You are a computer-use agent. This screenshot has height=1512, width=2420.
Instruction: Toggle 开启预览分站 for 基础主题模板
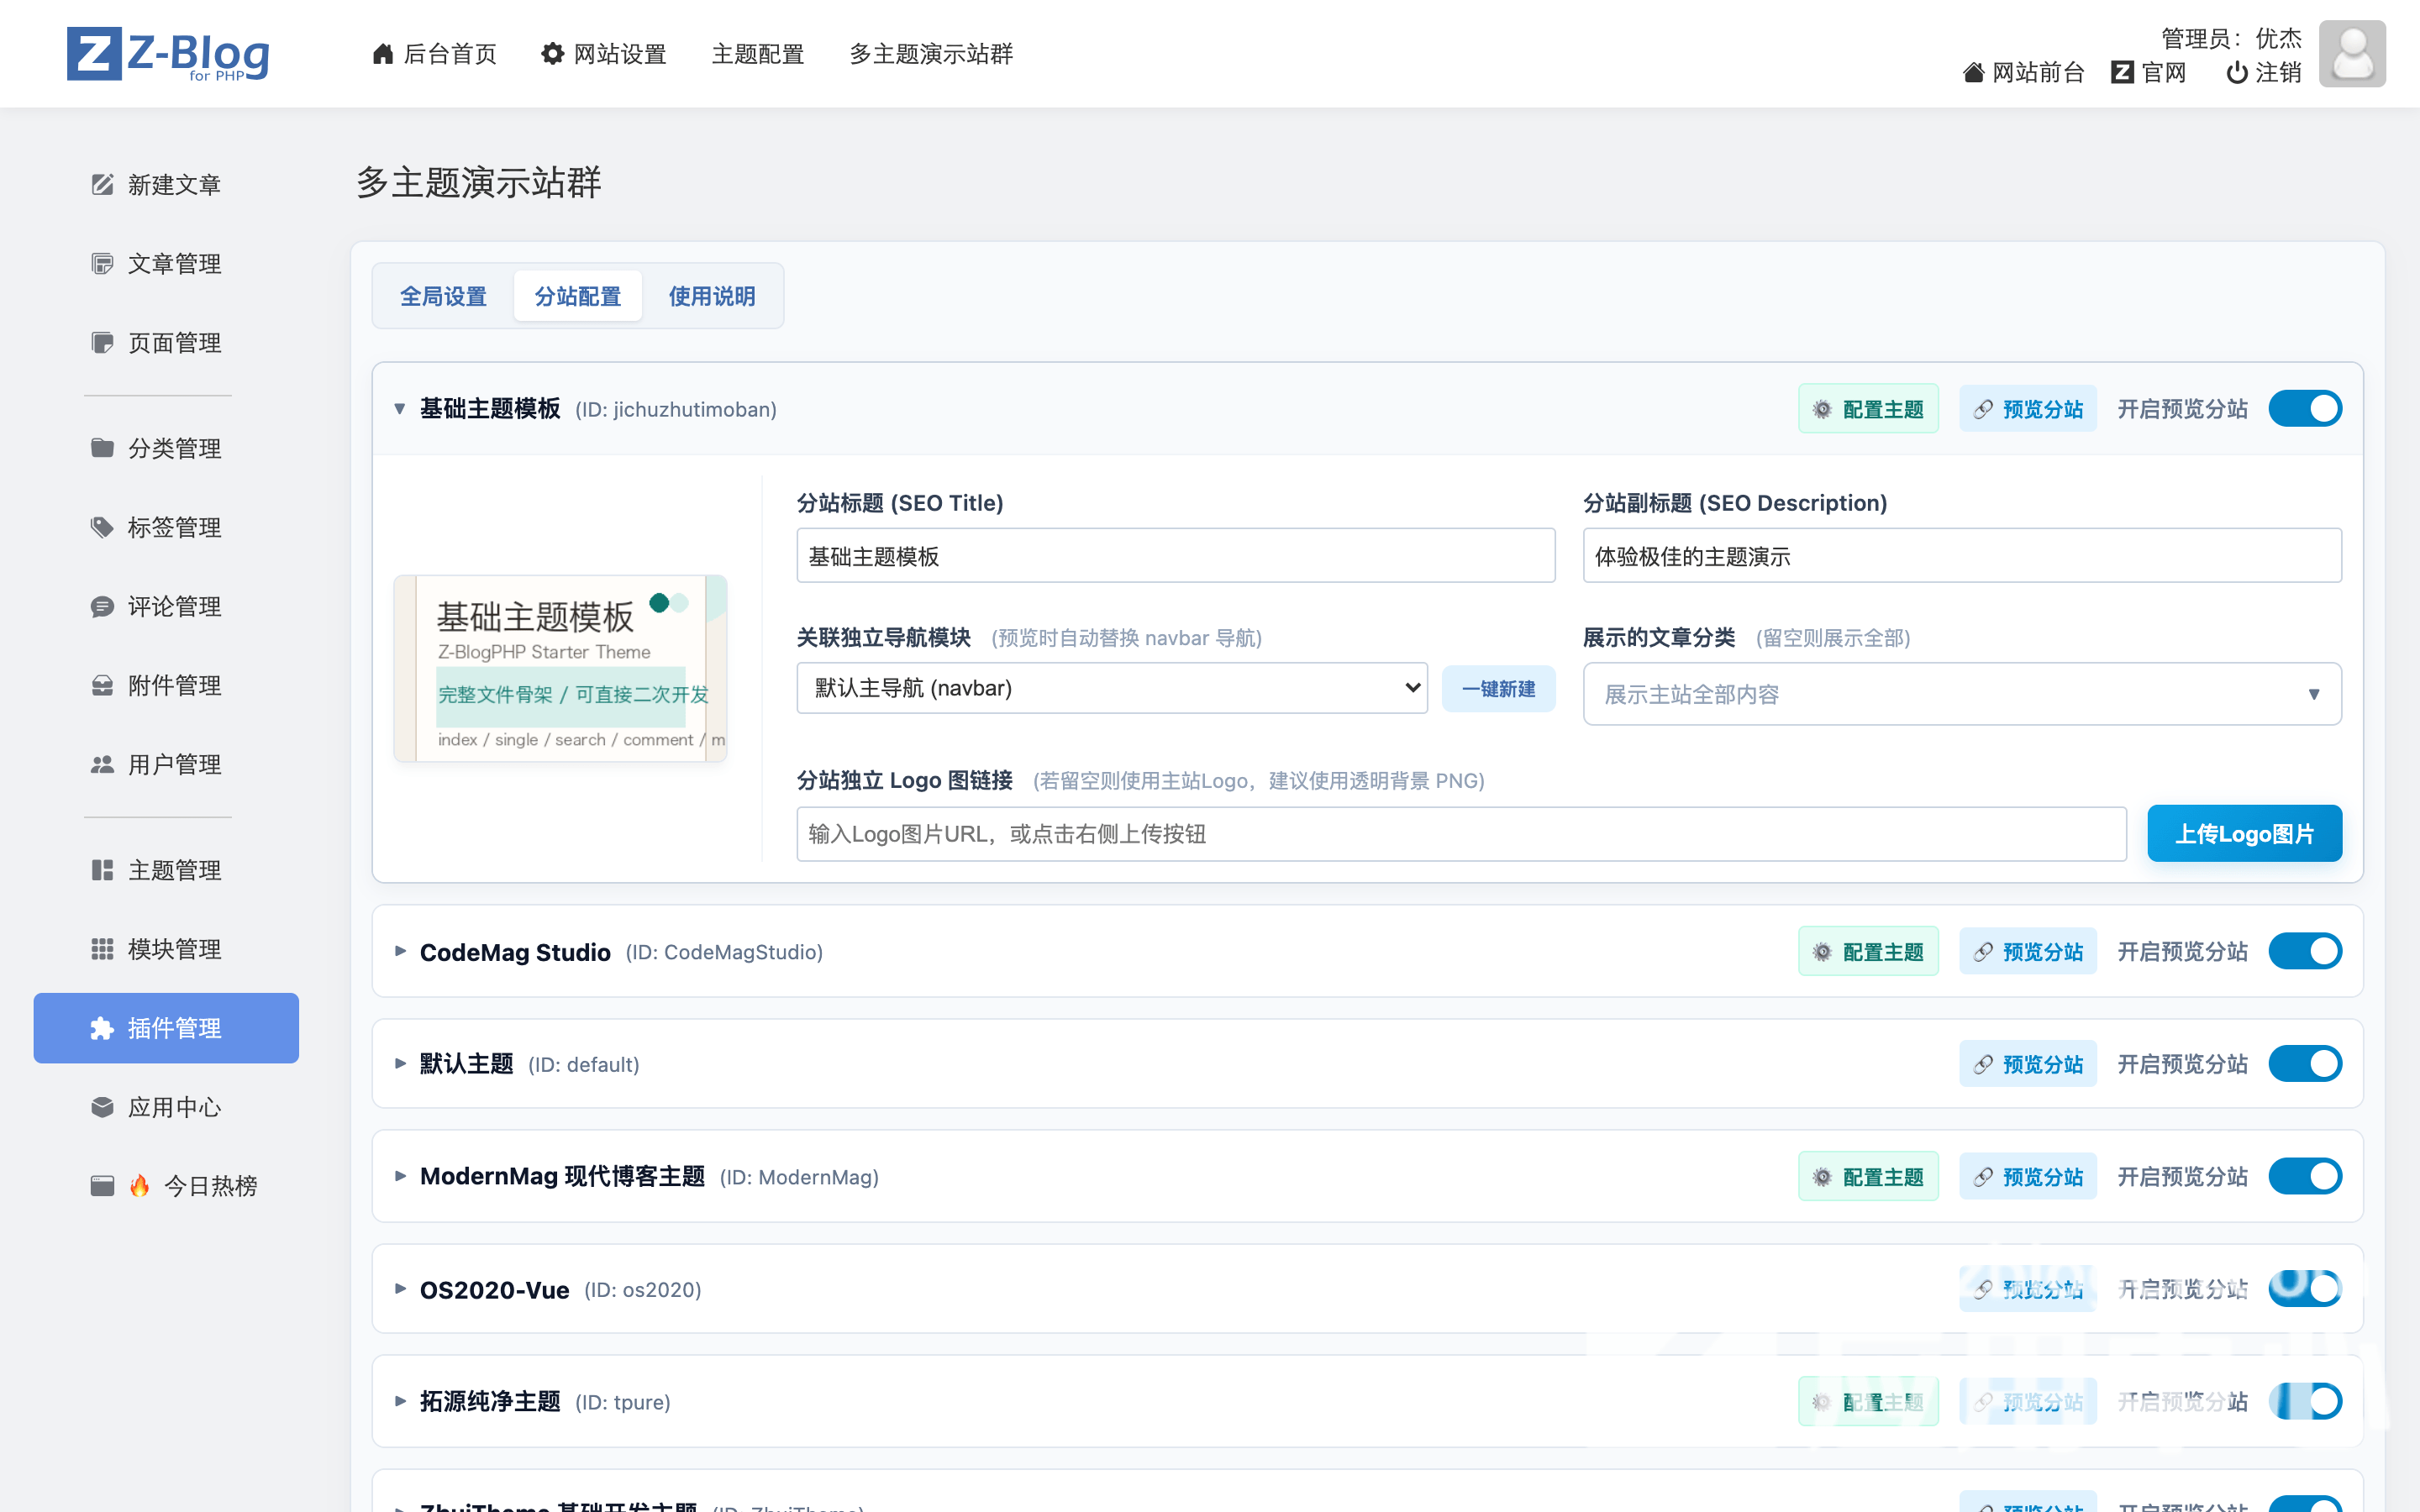pos(2305,409)
